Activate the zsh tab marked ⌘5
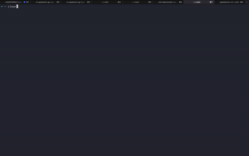 click(137, 2)
